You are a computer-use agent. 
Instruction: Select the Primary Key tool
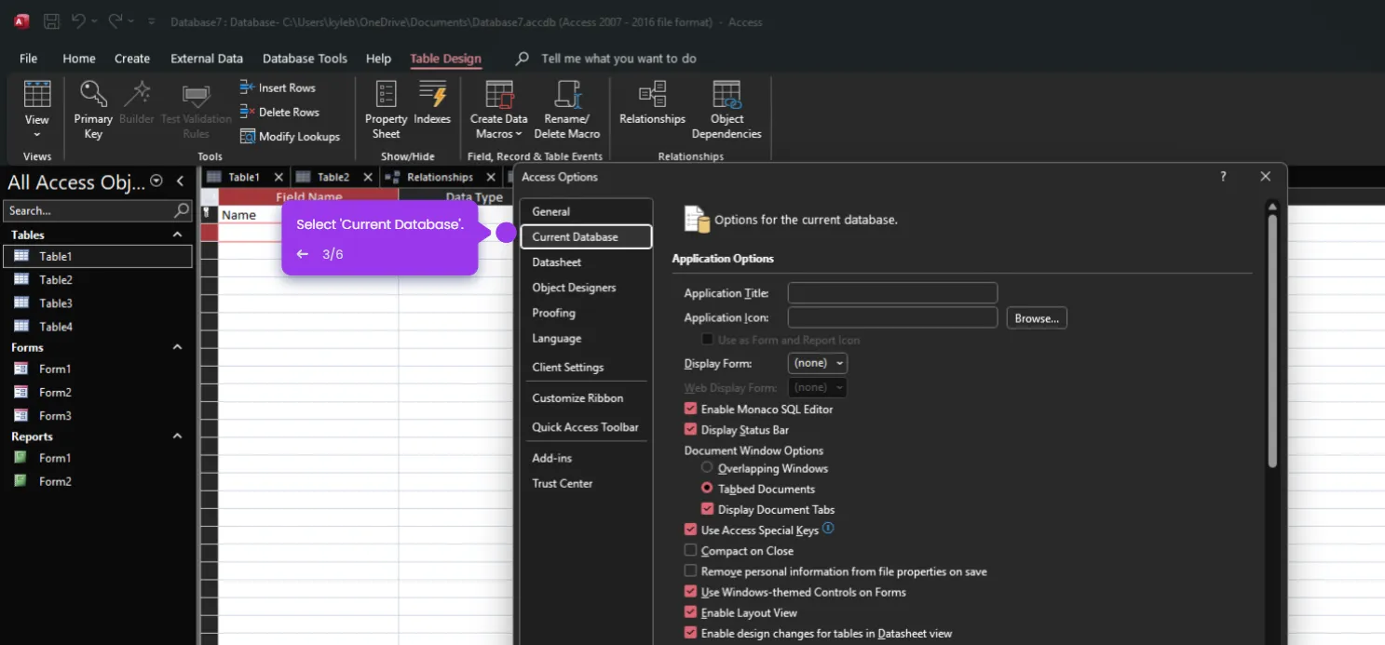tap(91, 109)
